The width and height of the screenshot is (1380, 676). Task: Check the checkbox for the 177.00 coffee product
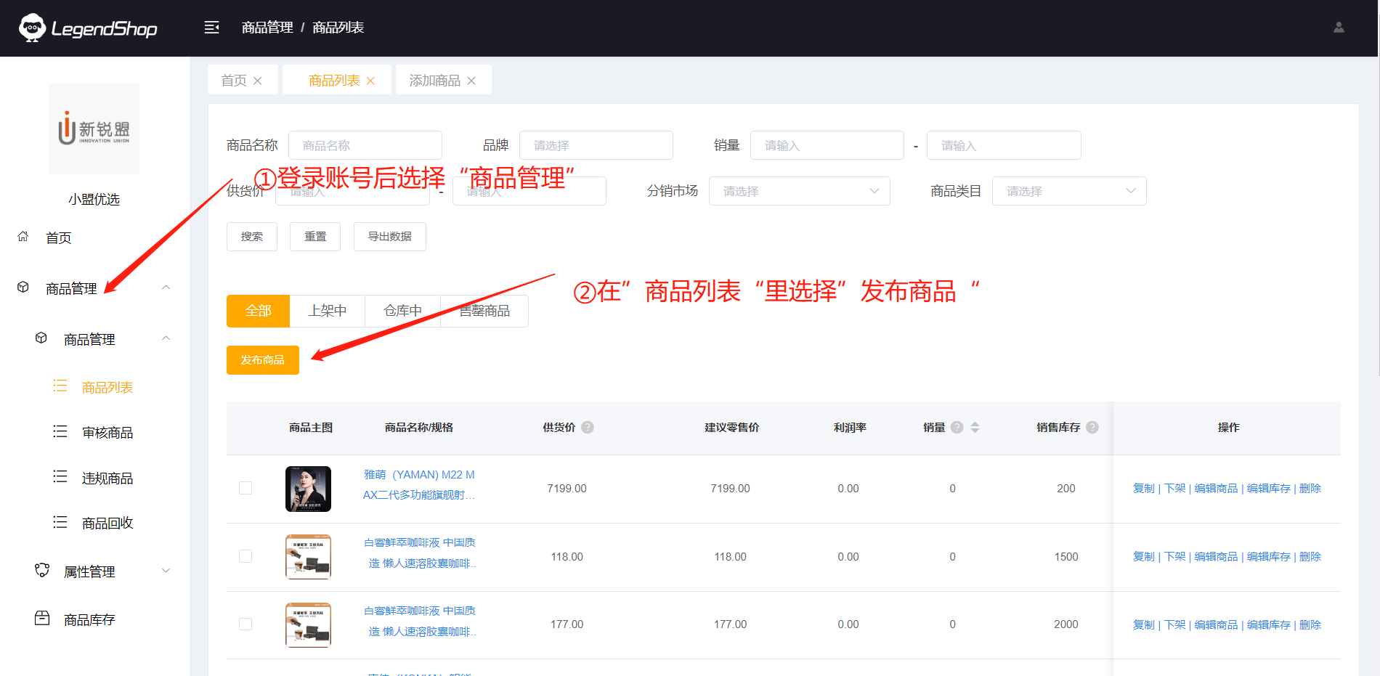tap(245, 624)
